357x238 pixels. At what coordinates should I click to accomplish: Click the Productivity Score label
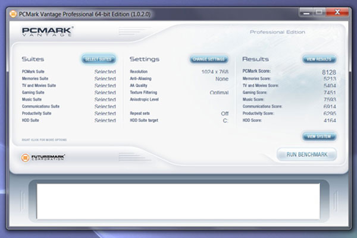(x=258, y=113)
